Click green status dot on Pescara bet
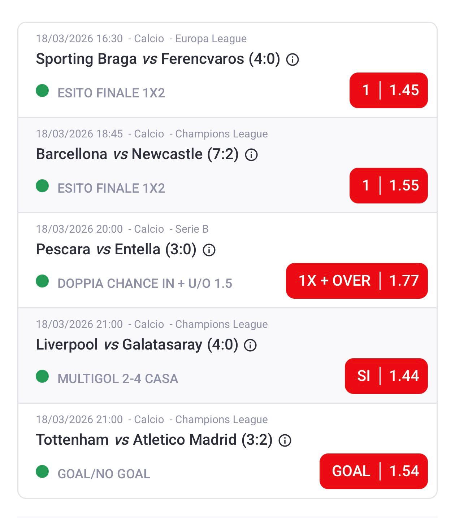The width and height of the screenshot is (455, 518). pos(42,281)
